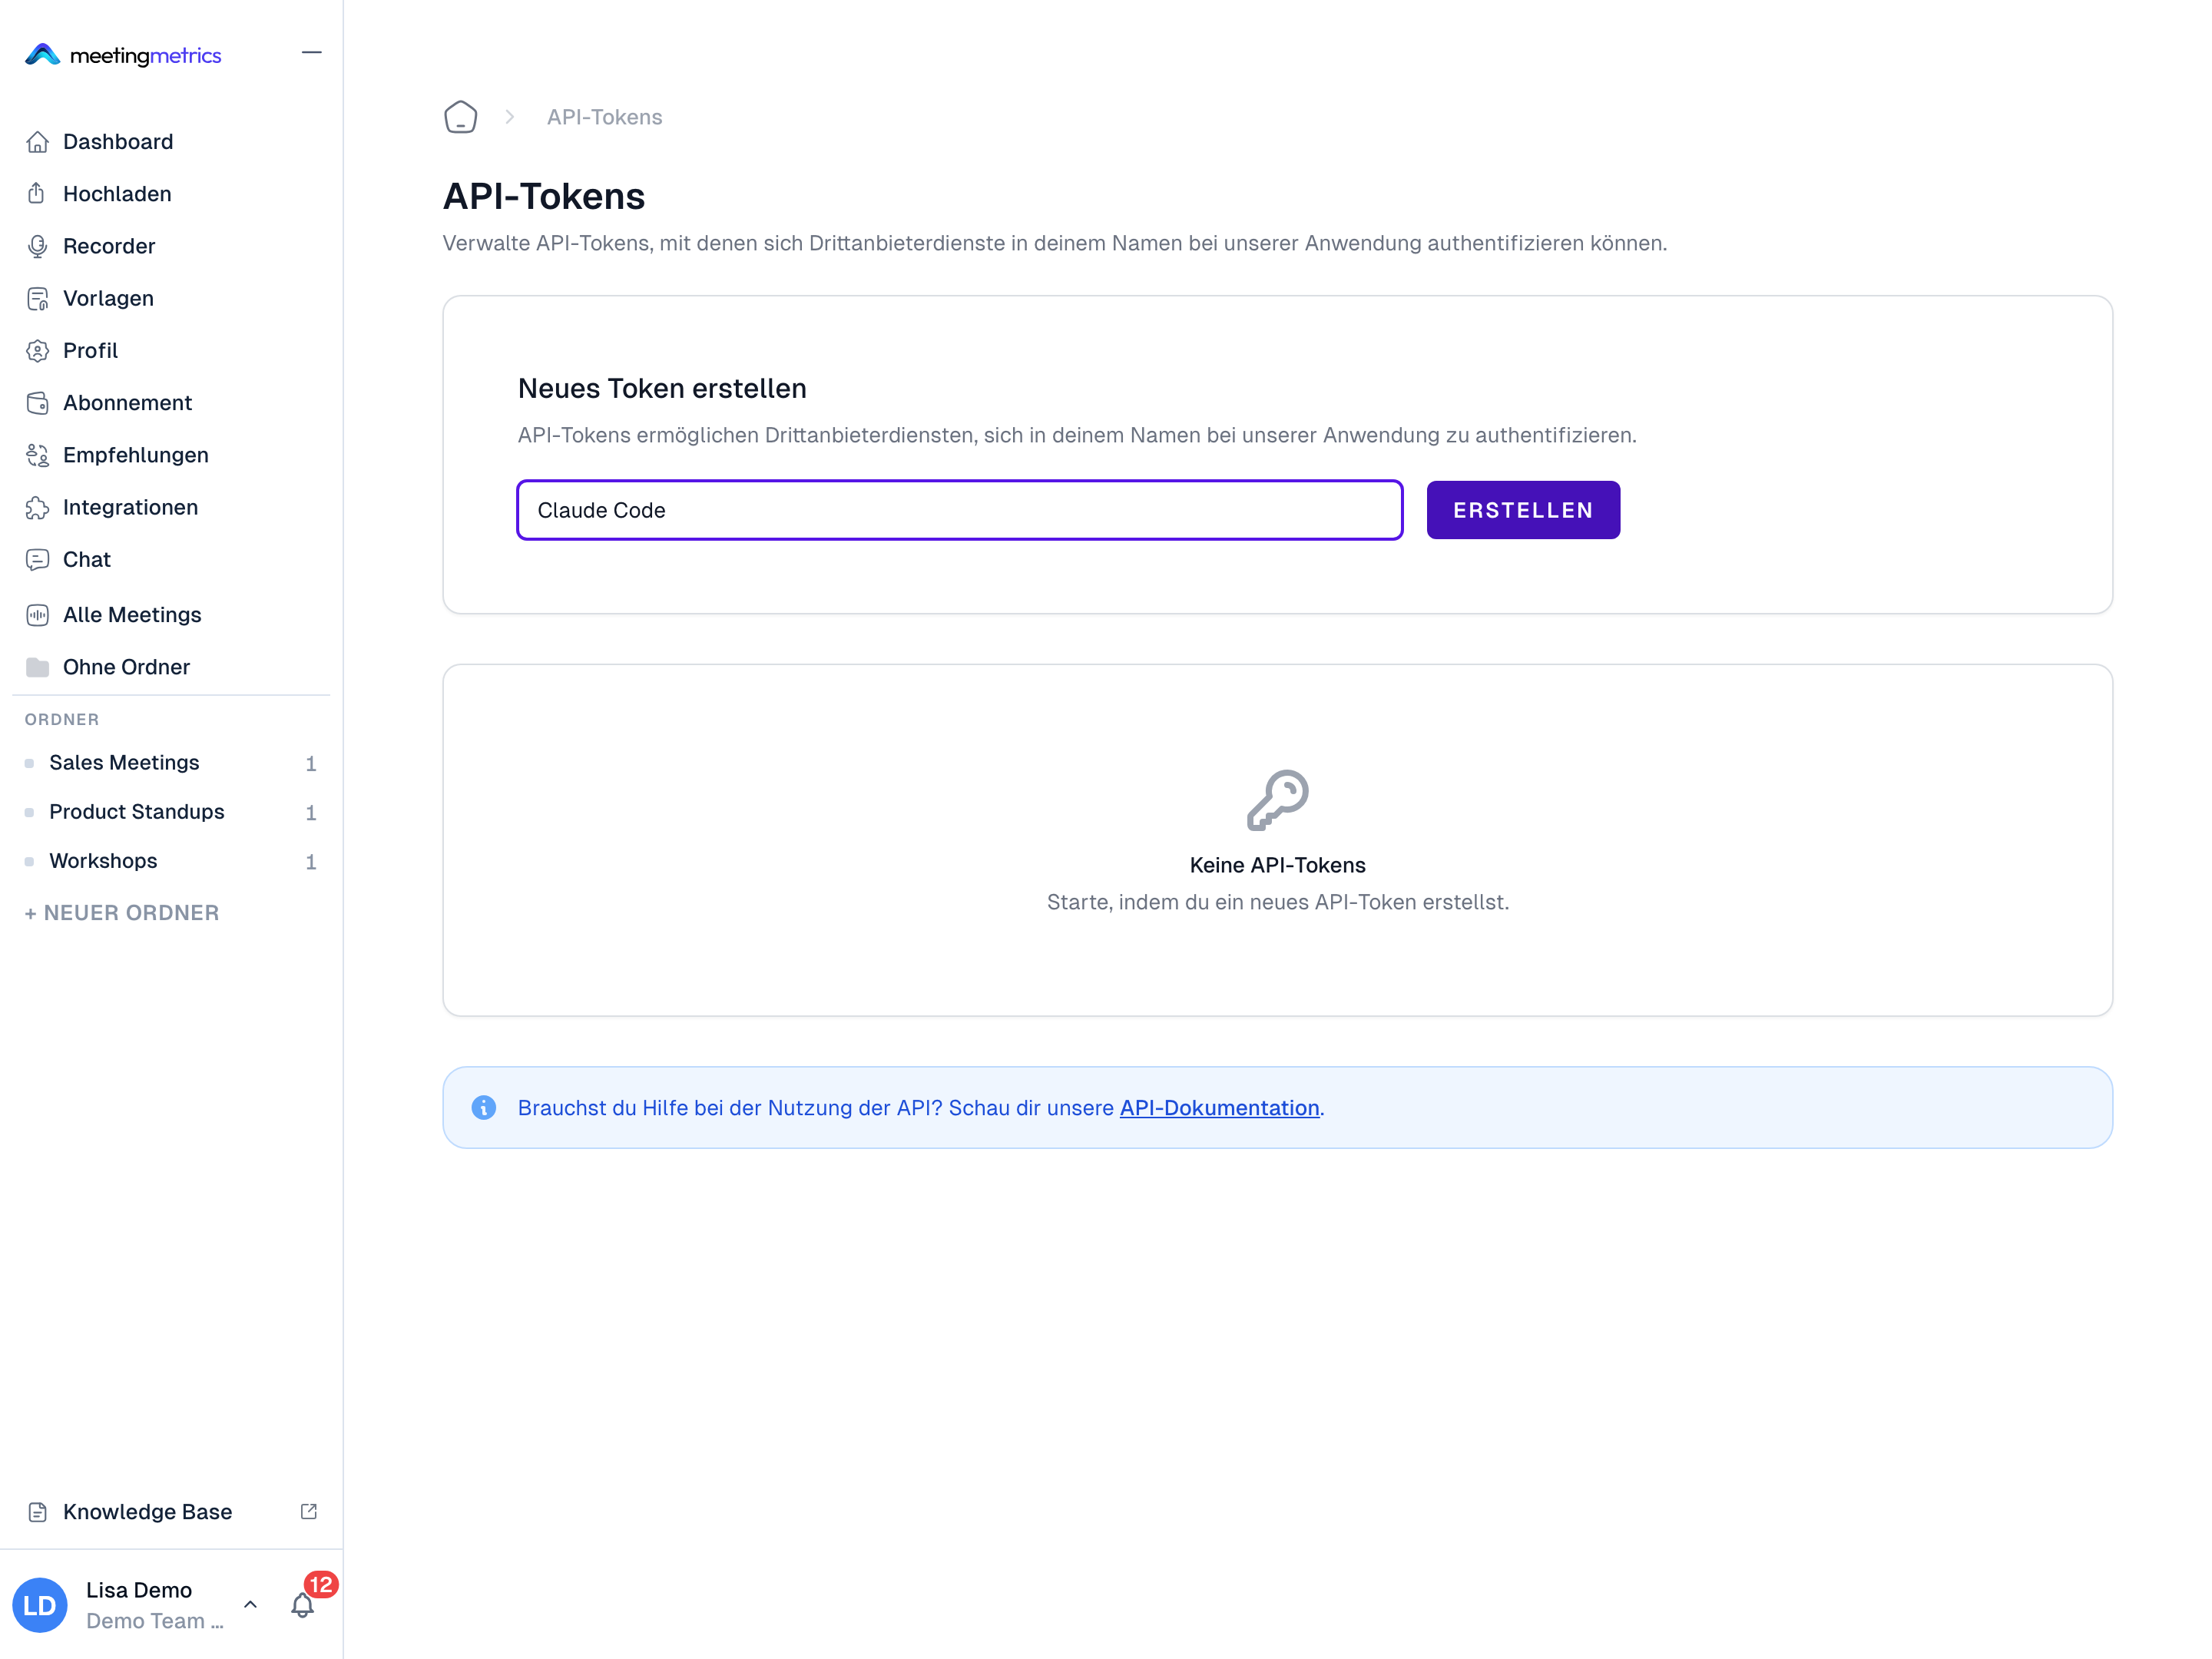Click the meetingmetrics logo
Screen dimensions: 2212x1659
coord(123,55)
